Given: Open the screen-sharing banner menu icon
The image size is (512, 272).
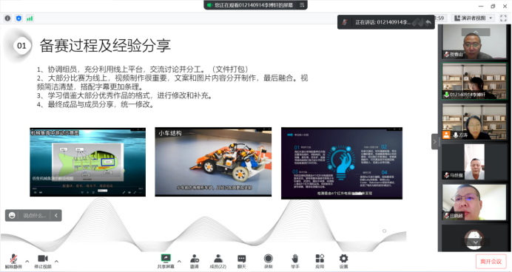Looking at the screenshot, I should pyautogui.click(x=302, y=5).
